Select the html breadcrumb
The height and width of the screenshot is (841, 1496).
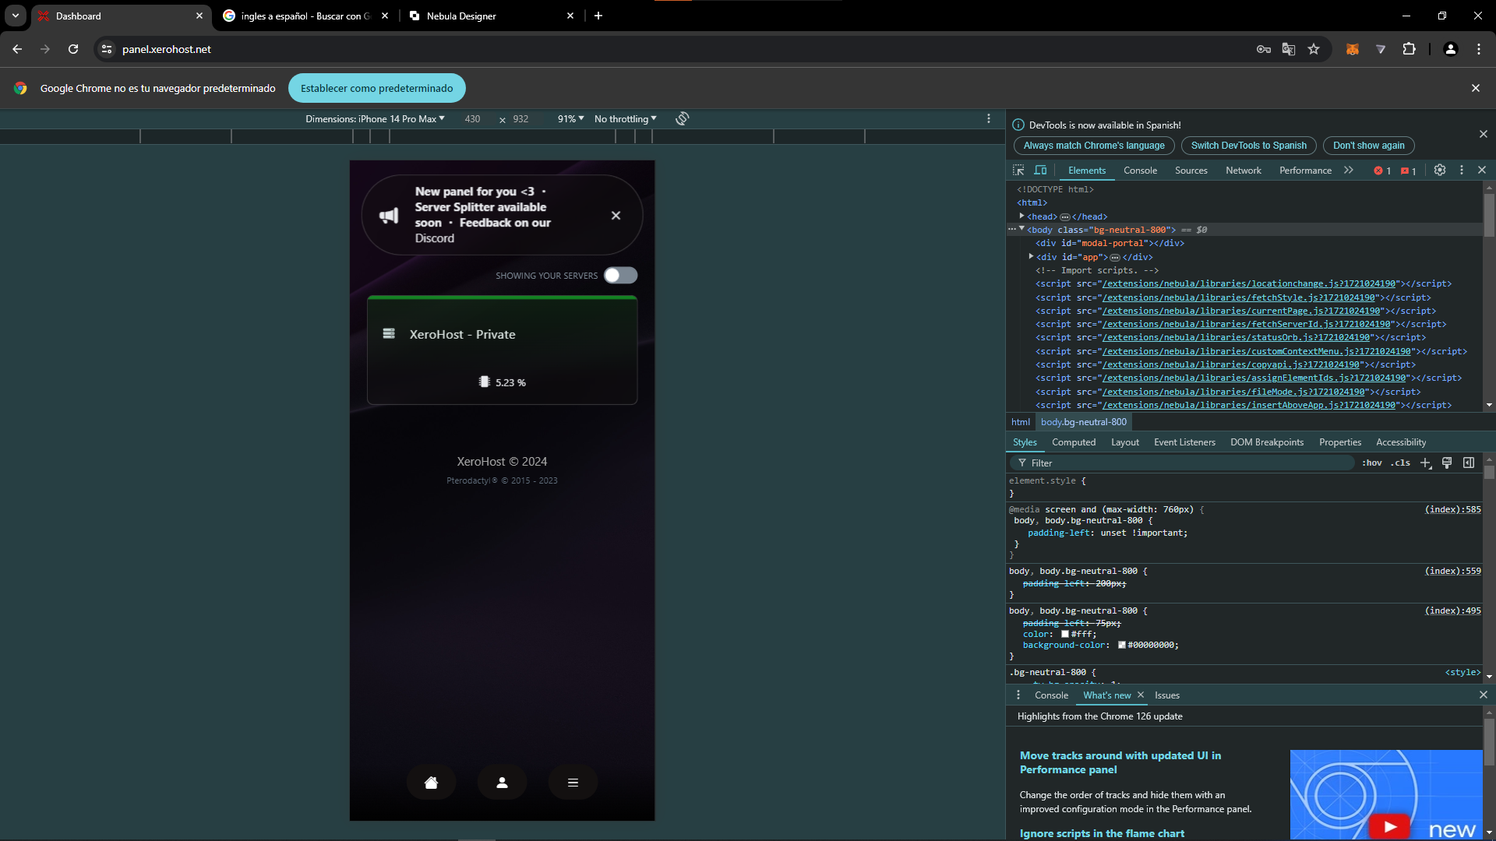coord(1020,422)
